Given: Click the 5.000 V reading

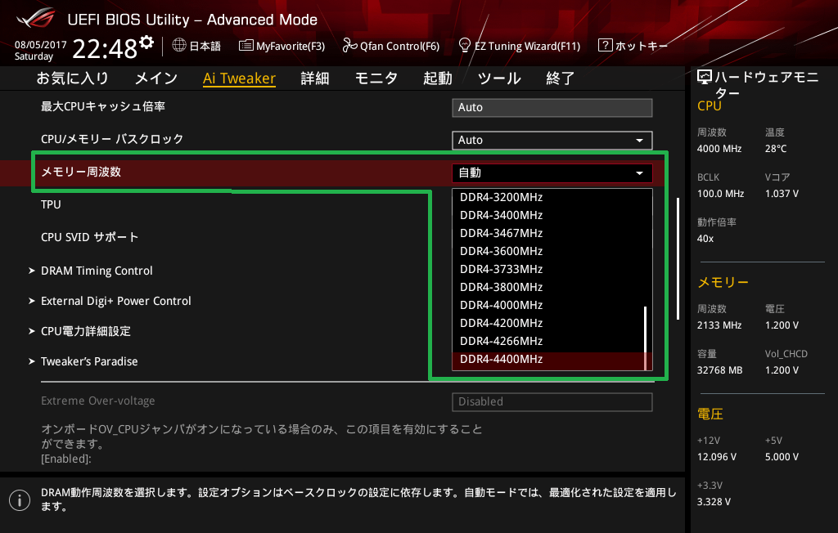Looking at the screenshot, I should (x=782, y=457).
